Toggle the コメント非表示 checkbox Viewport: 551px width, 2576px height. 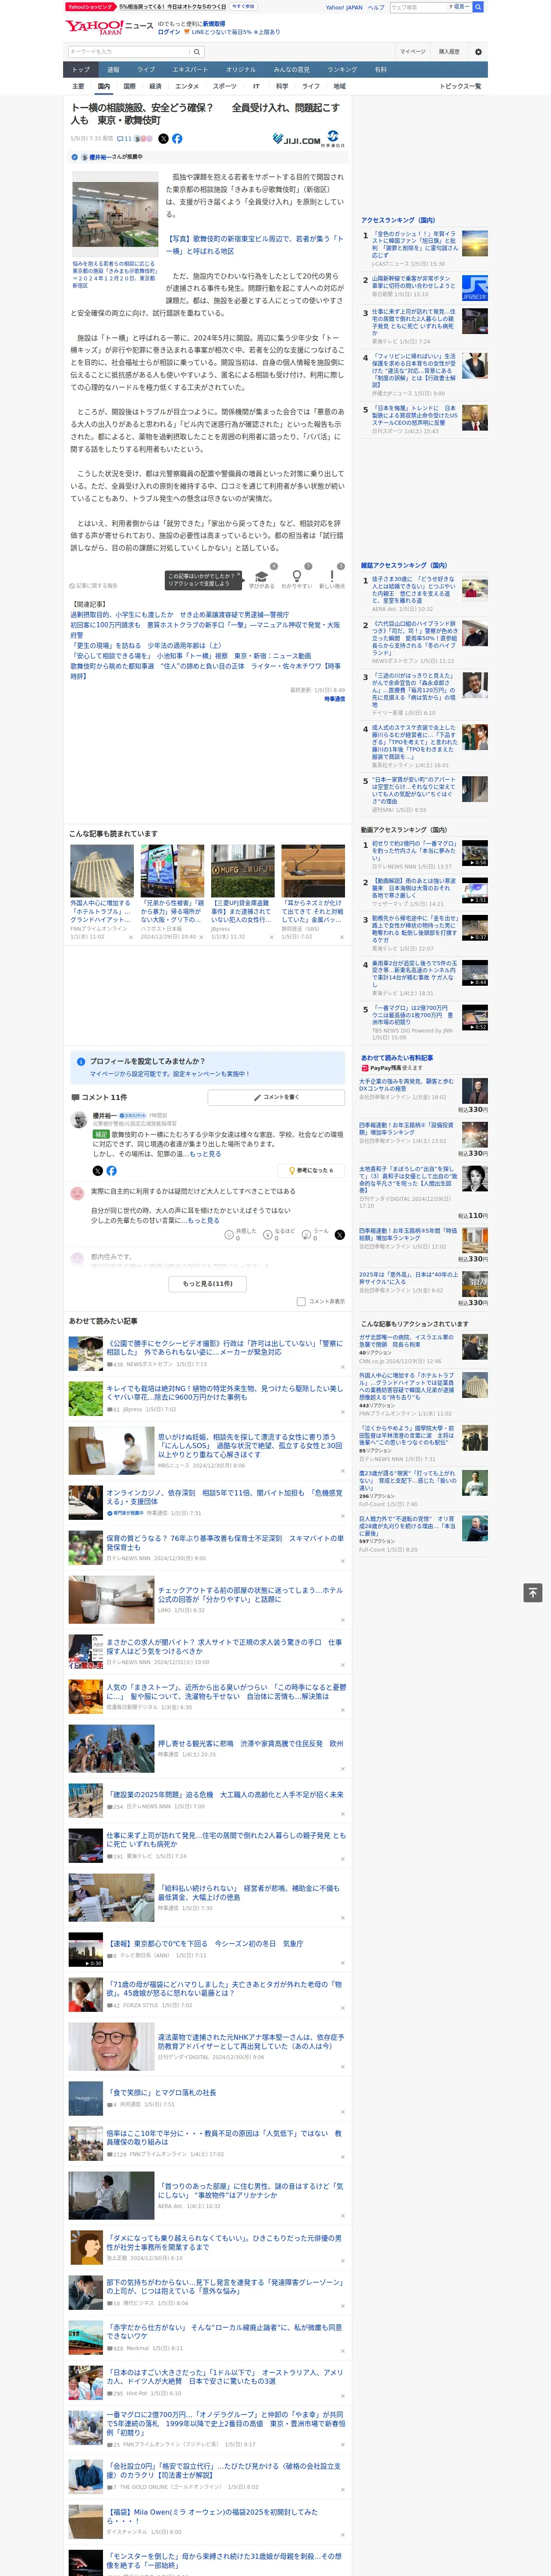[301, 1302]
